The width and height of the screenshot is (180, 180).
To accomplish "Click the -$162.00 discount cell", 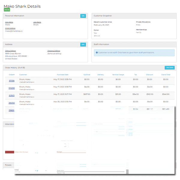I will pyautogui.click(x=150, y=94).
